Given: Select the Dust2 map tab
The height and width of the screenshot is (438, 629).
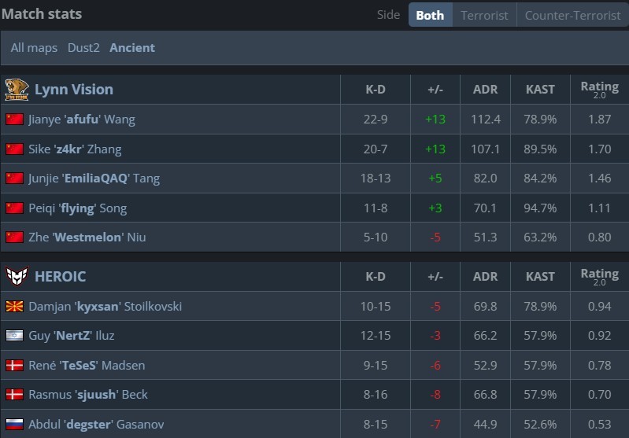Looking at the screenshot, I should tap(83, 48).
